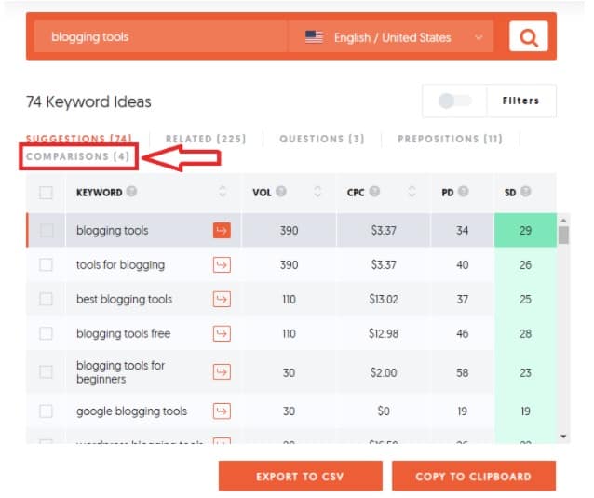
Task: Check the box for tools for blogging
Action: click(46, 264)
